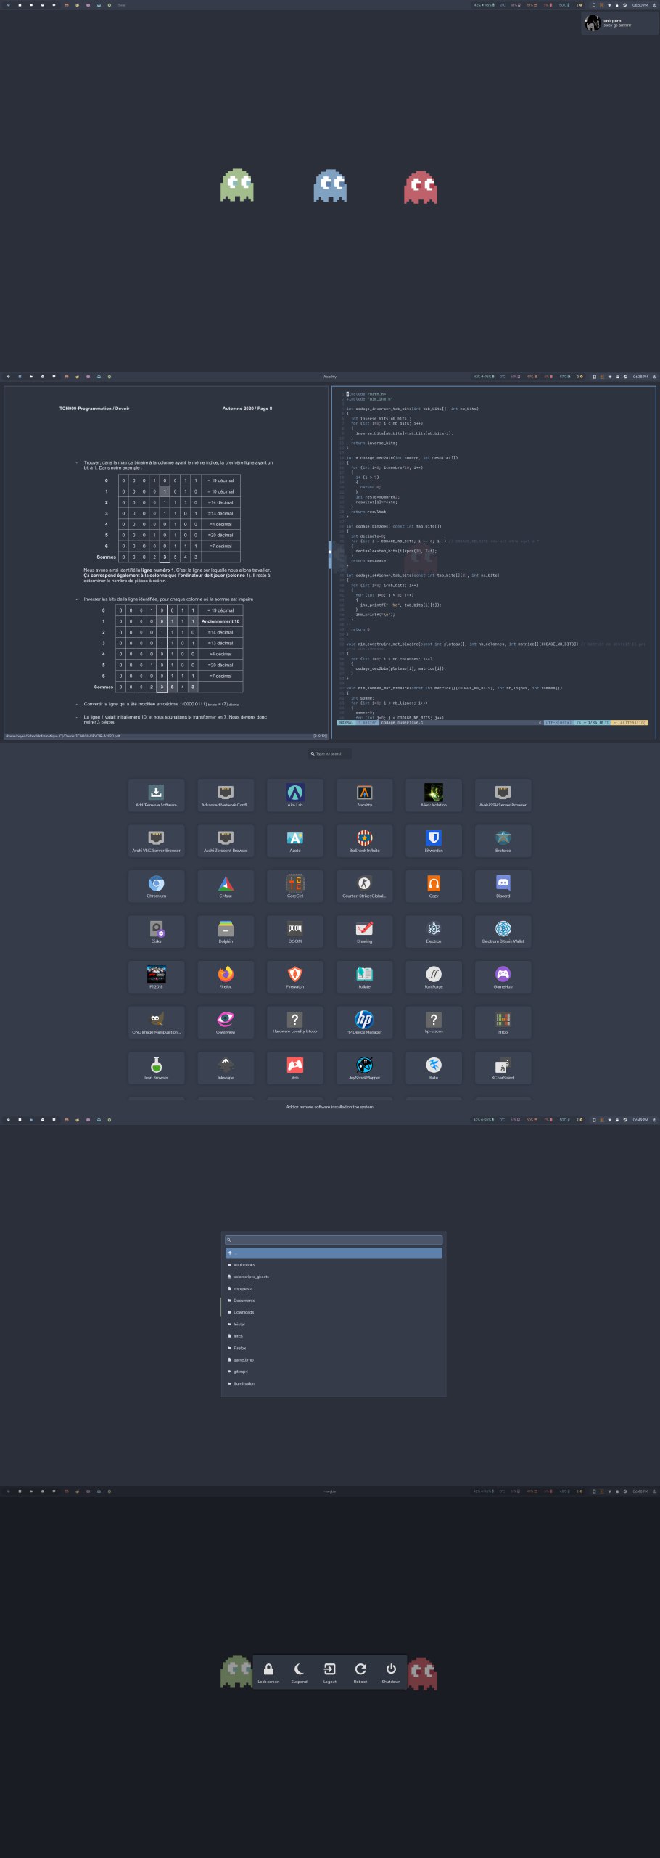The height and width of the screenshot is (1858, 660).
Task: Open Advanced Network Configuration
Action: coord(226,795)
